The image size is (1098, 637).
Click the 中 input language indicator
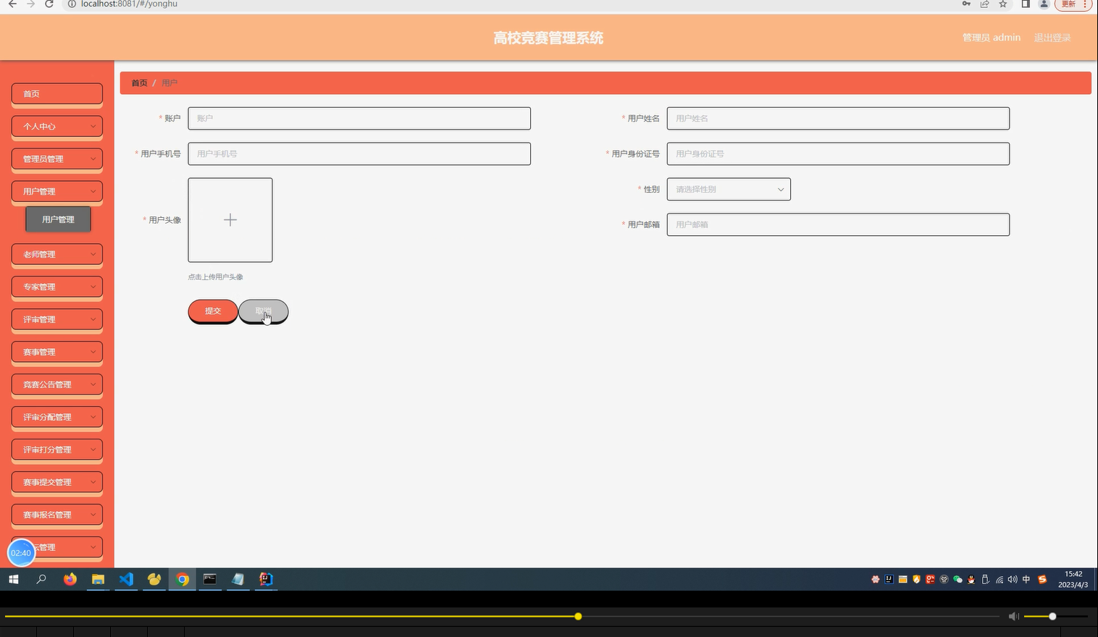1026,579
